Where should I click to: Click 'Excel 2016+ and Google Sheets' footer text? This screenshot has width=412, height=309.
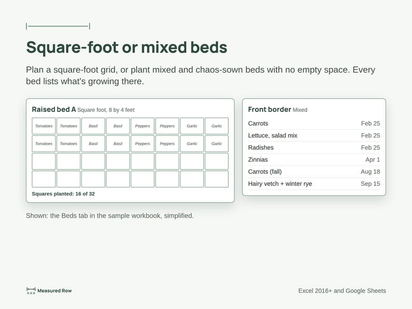pyautogui.click(x=342, y=291)
